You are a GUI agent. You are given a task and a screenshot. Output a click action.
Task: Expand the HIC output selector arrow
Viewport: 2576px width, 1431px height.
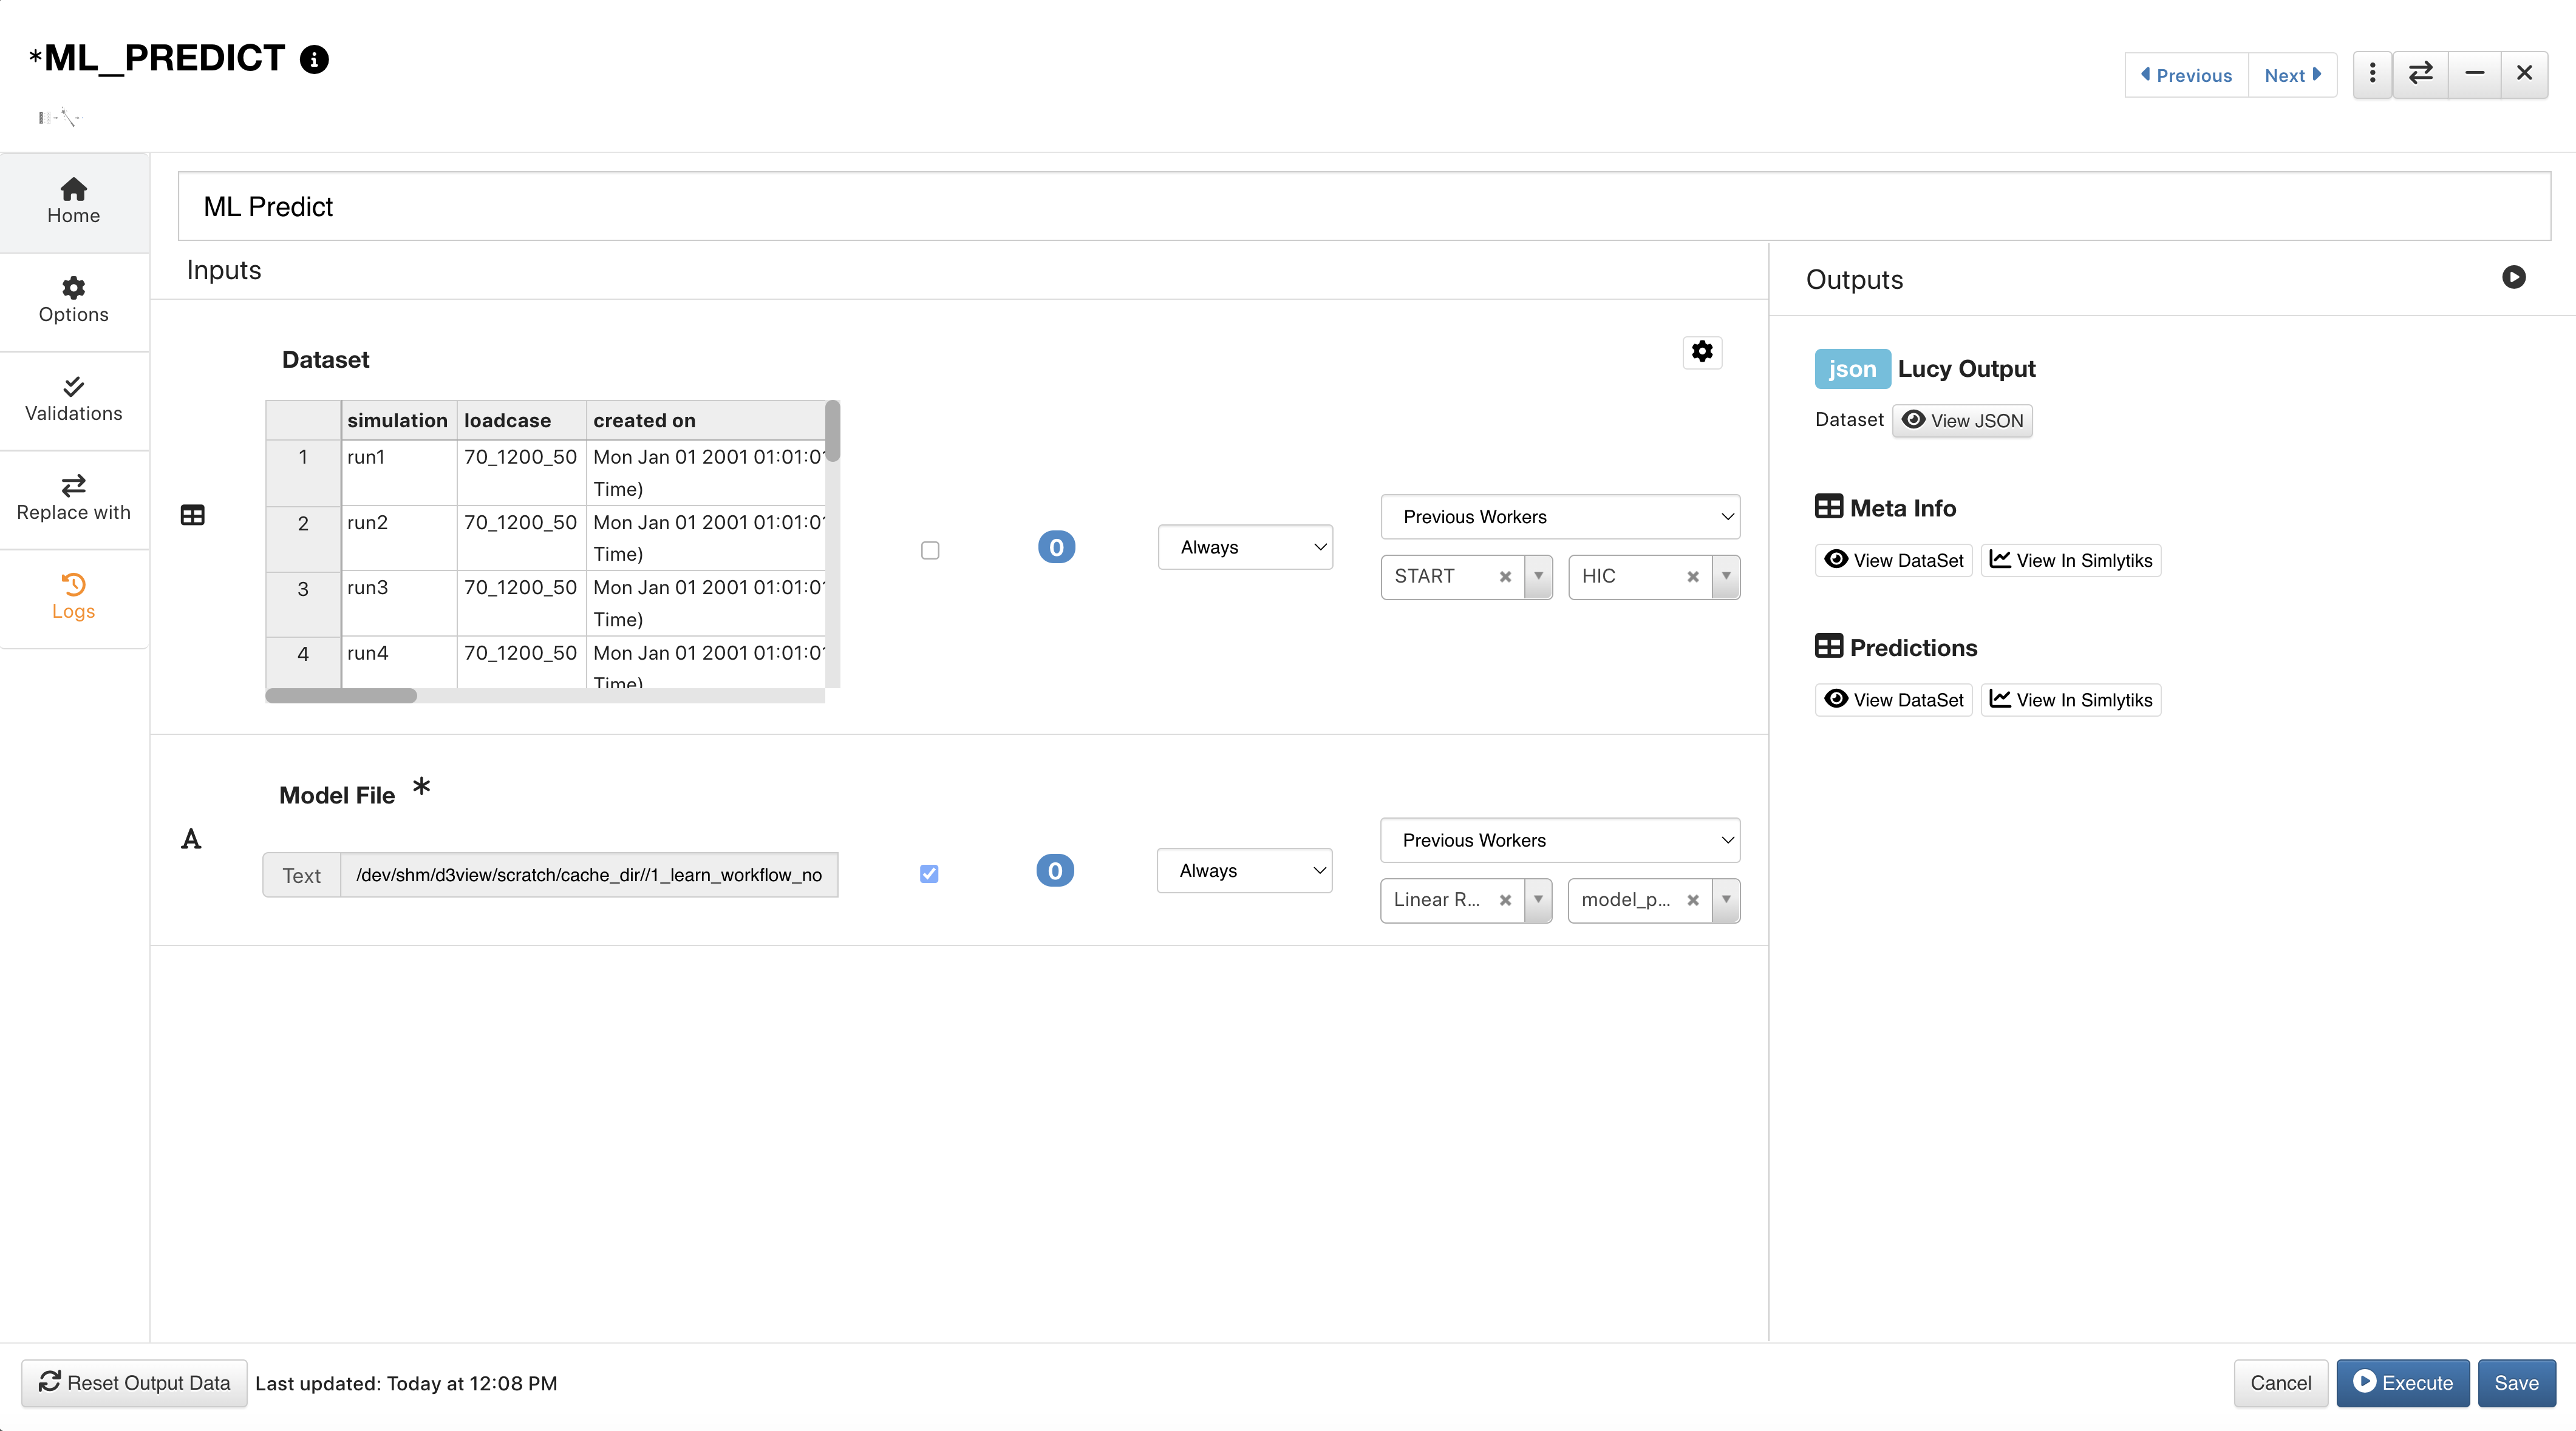tap(1726, 577)
